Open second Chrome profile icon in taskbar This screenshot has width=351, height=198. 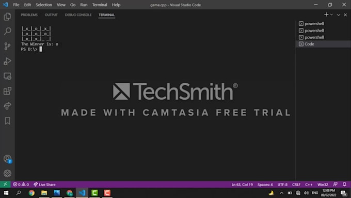[x=69, y=193]
